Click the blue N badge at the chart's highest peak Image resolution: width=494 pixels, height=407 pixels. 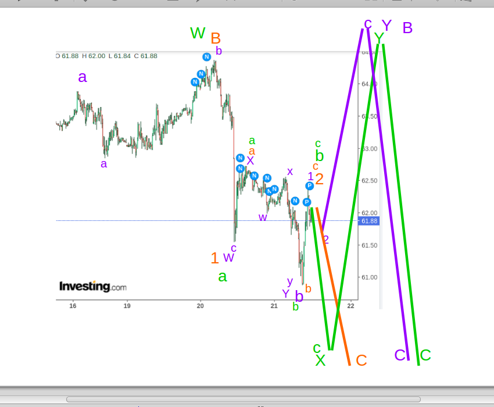[206, 56]
